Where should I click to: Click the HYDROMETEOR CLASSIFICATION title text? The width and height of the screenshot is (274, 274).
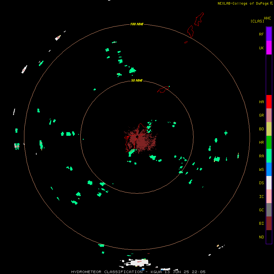(x=107, y=272)
